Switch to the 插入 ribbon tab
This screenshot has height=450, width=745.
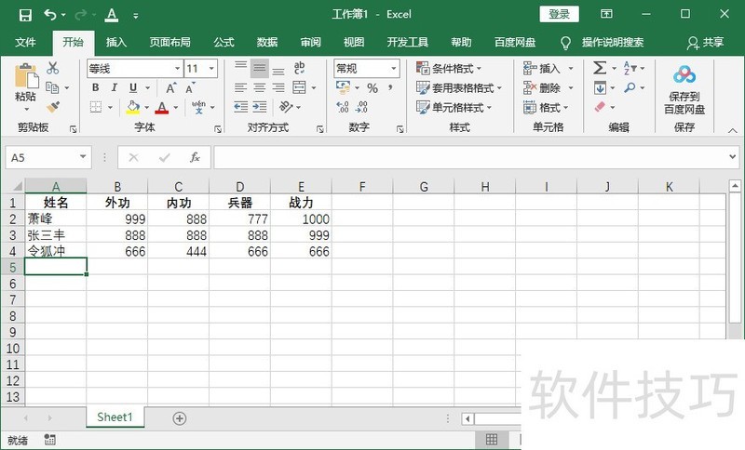[x=115, y=42]
